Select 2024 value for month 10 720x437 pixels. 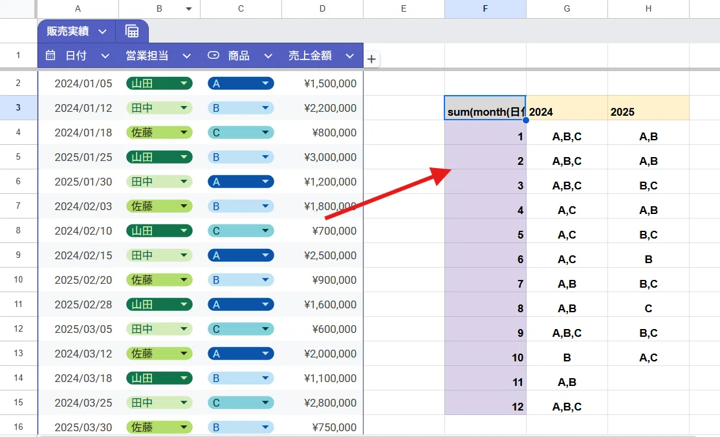point(567,354)
